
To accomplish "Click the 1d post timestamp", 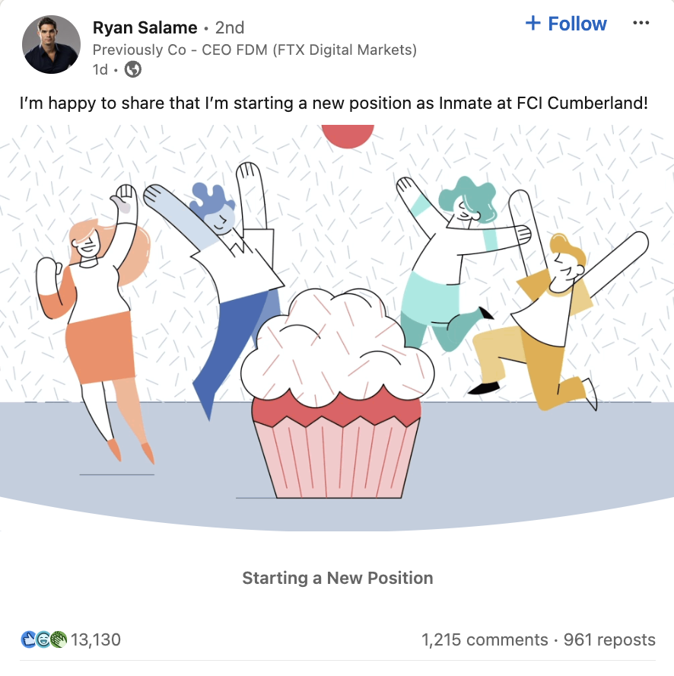I will click(100, 69).
